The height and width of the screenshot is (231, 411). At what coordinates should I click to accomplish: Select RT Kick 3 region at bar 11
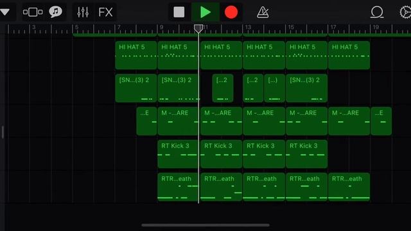pyautogui.click(x=221, y=154)
